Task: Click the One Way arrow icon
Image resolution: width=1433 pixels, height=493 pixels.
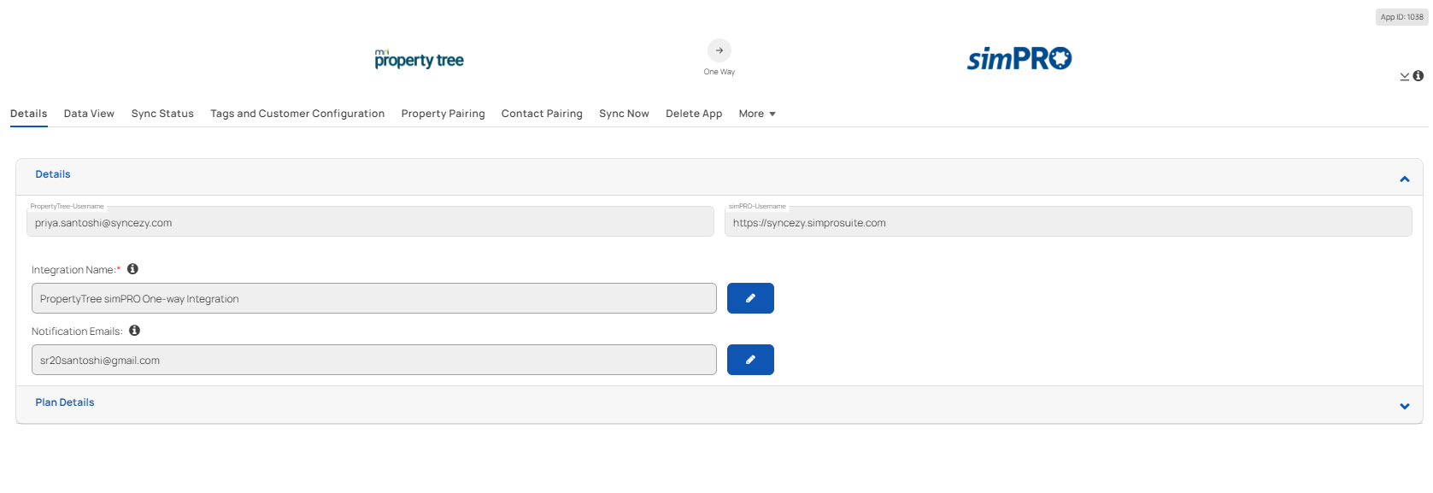Action: pos(719,50)
